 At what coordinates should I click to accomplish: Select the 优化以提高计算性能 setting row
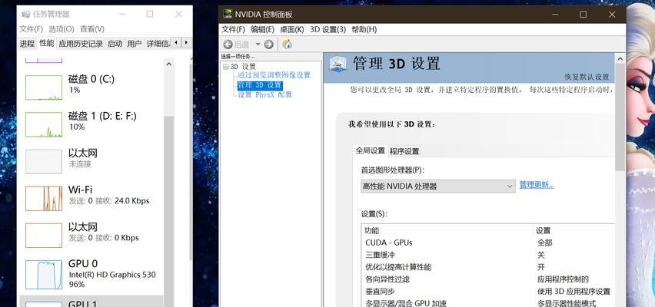[489, 267]
